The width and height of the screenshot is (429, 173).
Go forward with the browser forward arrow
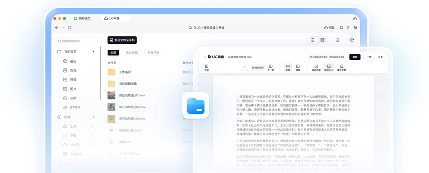tap(63, 28)
